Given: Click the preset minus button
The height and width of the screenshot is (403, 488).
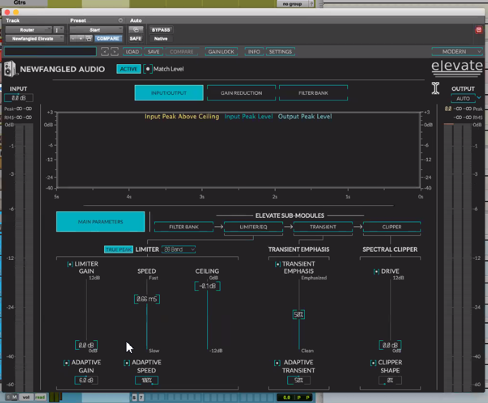Looking at the screenshot, I should [x=73, y=39].
